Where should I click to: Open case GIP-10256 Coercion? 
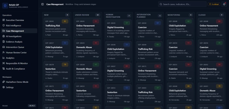[x=211, y=50]
